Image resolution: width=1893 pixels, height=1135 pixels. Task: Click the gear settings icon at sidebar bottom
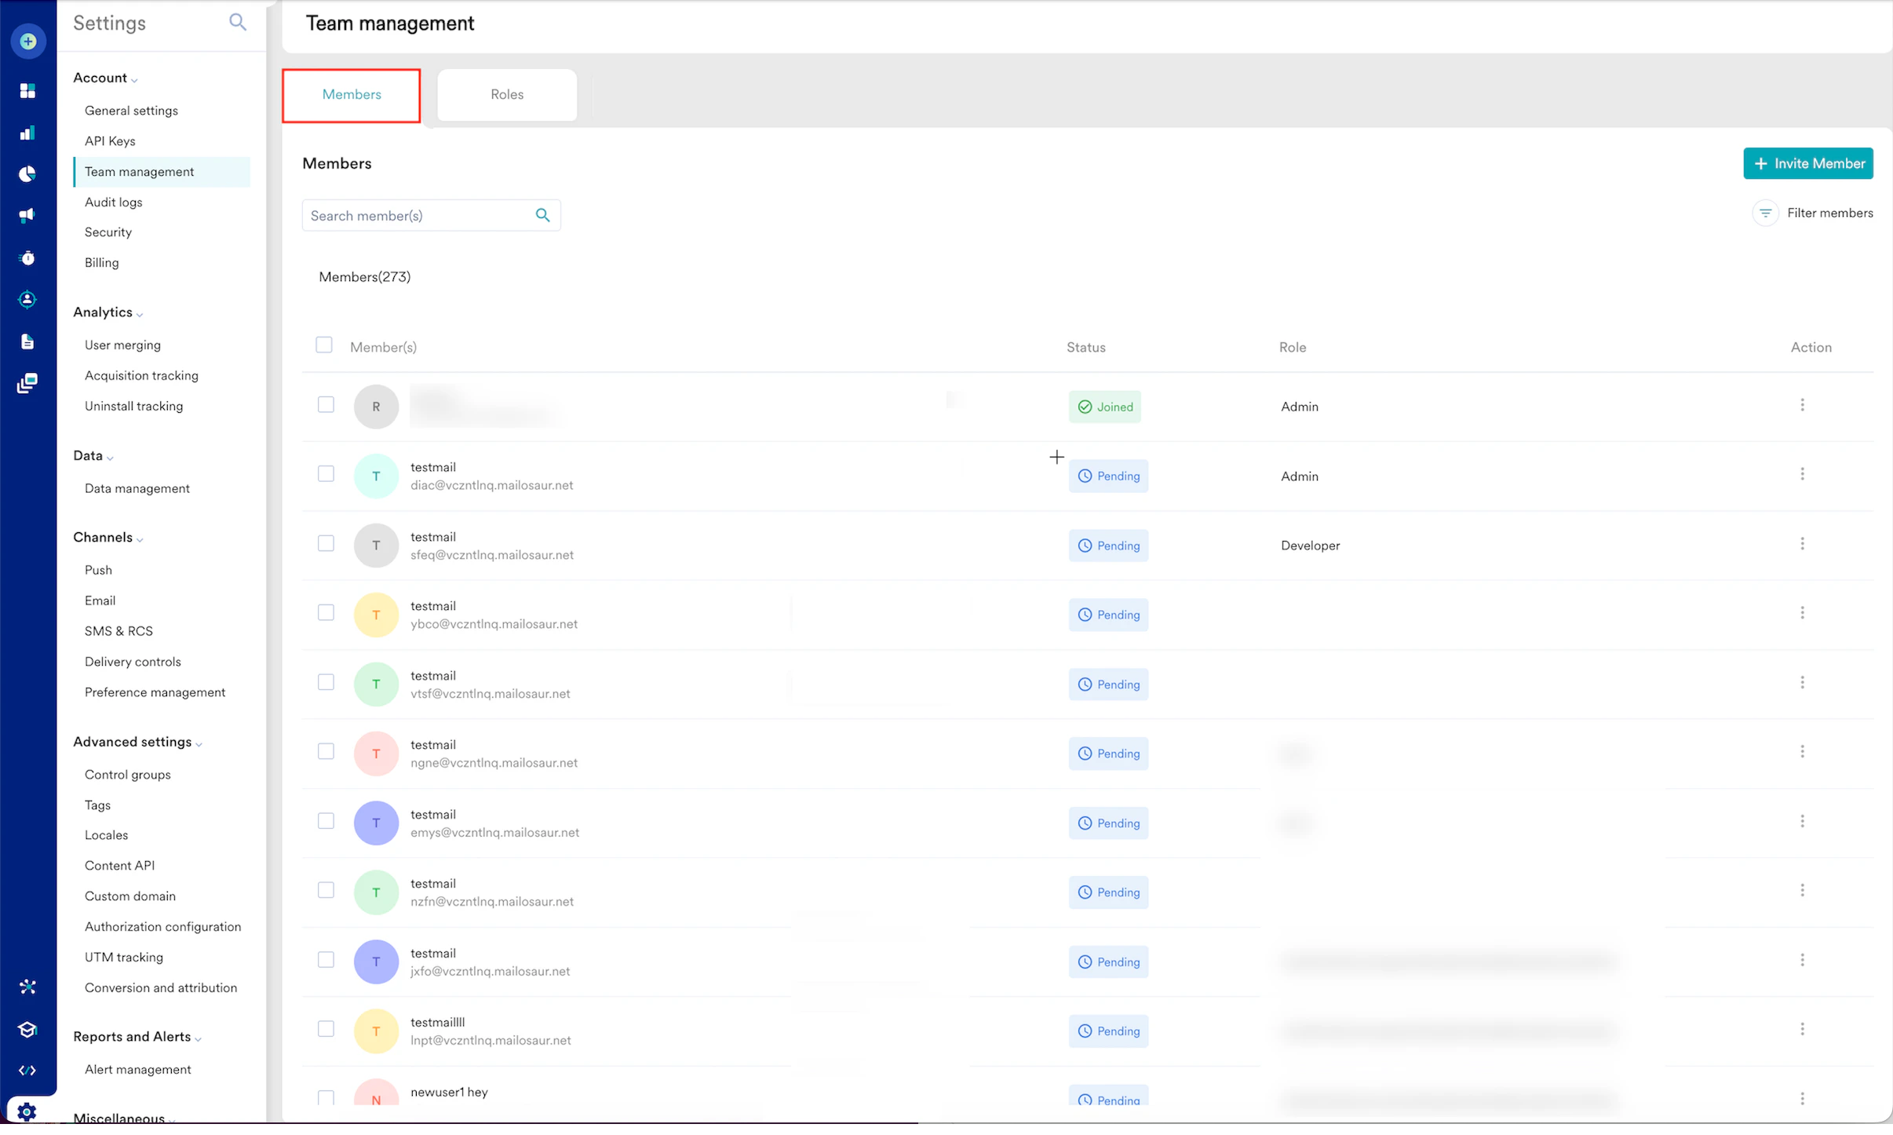27,1111
